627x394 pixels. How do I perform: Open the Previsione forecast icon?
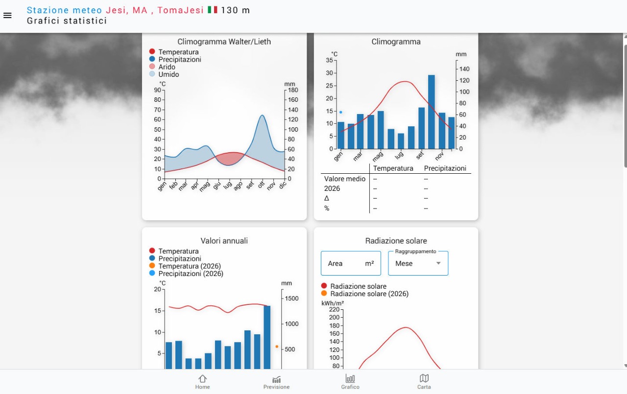[276, 381]
